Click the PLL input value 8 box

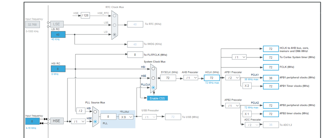[108, 117]
